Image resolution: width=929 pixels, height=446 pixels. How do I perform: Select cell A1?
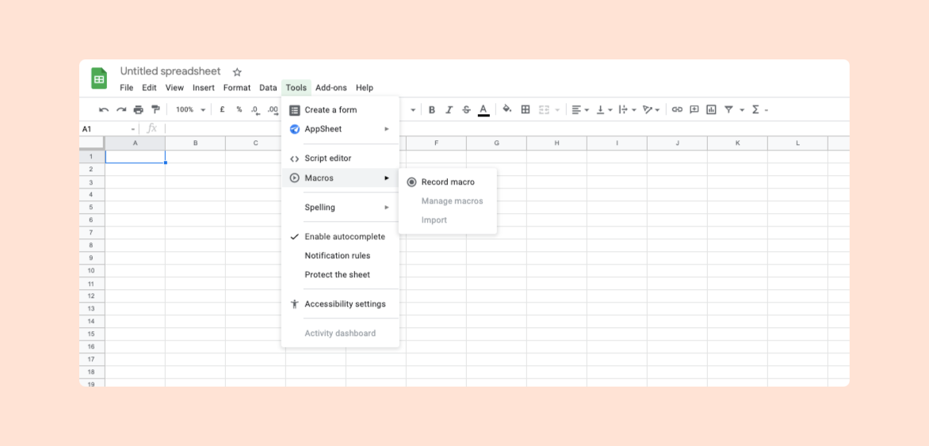(x=135, y=157)
